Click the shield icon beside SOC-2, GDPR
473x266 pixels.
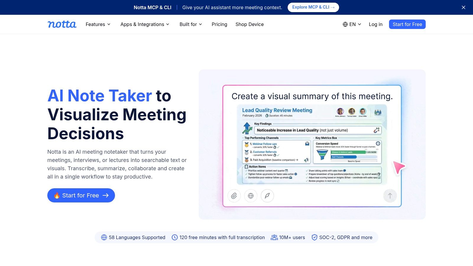tap(315, 237)
